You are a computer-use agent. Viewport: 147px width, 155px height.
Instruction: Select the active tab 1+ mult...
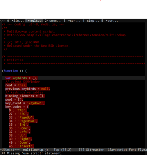pos(34,21)
